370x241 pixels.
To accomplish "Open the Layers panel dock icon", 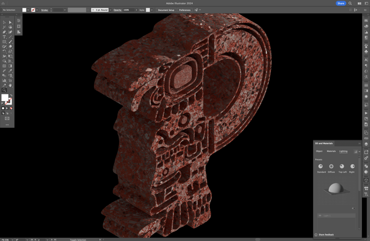I will (x=366, y=144).
